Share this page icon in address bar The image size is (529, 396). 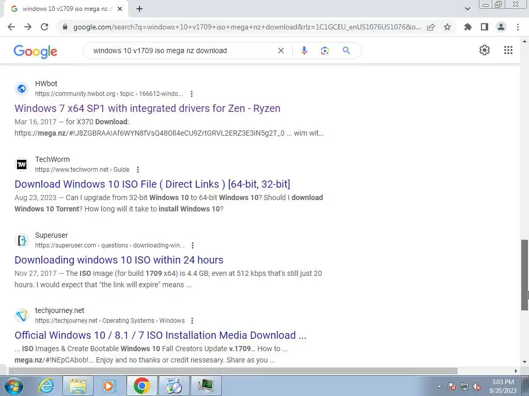pyautogui.click(x=431, y=27)
